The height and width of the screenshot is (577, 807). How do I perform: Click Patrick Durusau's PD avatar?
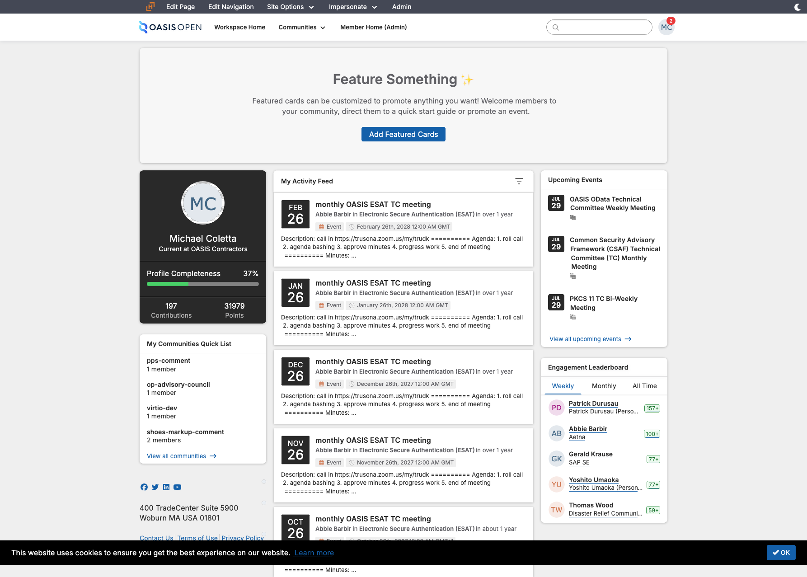click(557, 408)
